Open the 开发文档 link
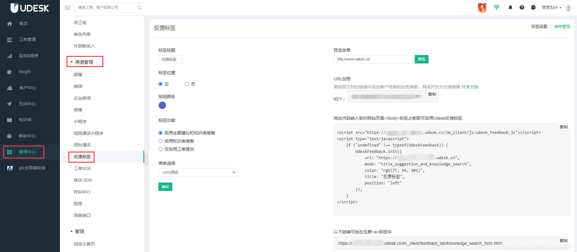 click(x=470, y=87)
